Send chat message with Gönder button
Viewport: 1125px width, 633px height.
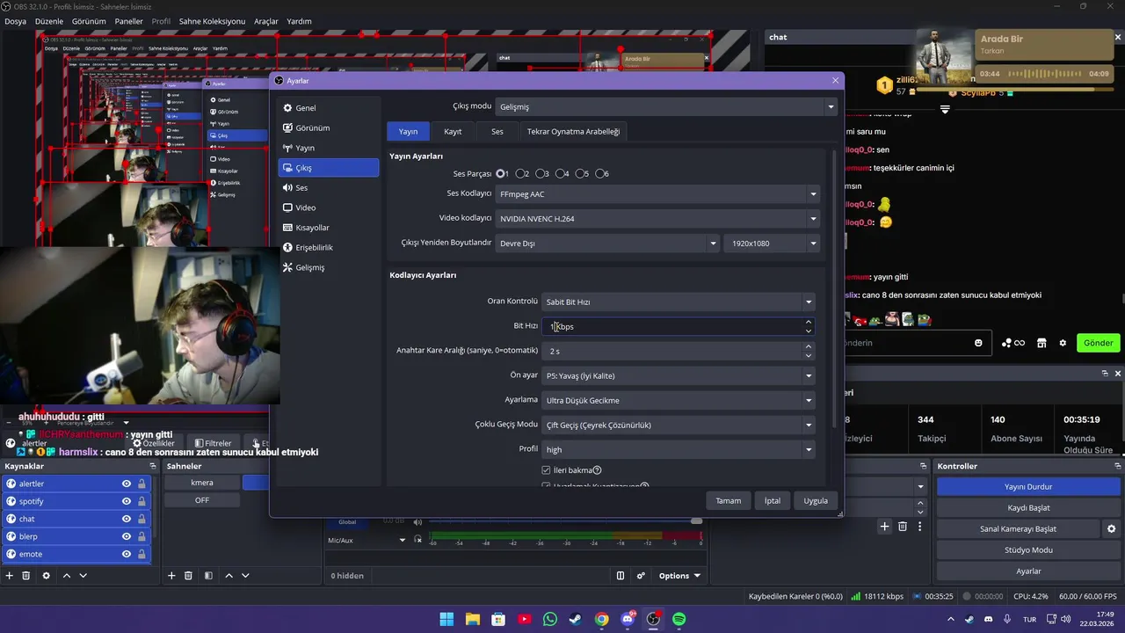coord(1098,343)
